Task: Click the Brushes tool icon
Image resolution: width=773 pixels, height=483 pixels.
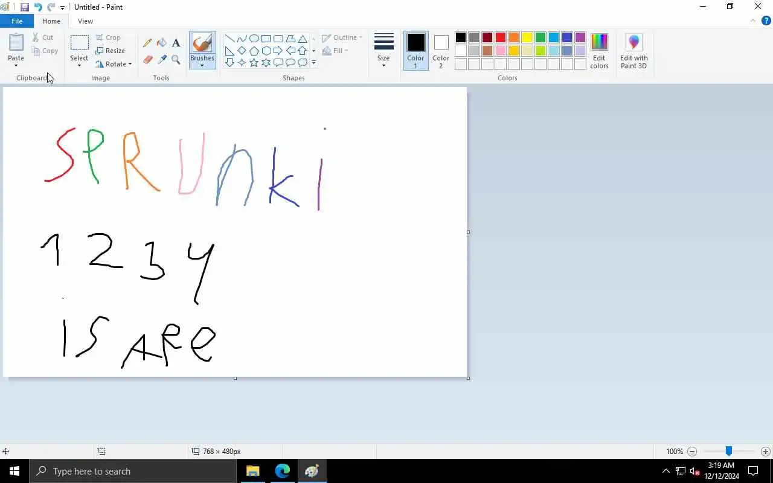Action: (202, 43)
